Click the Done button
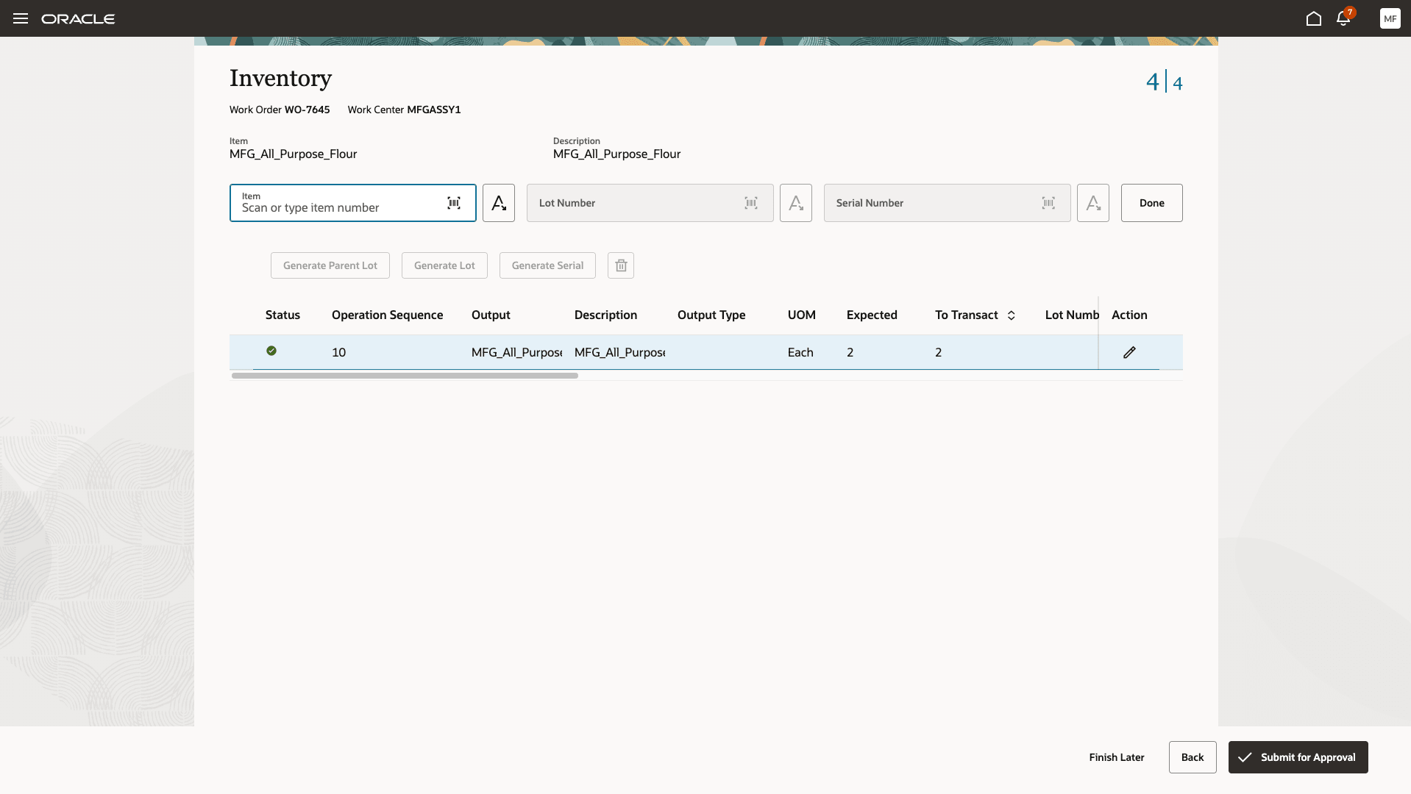 pyautogui.click(x=1151, y=203)
